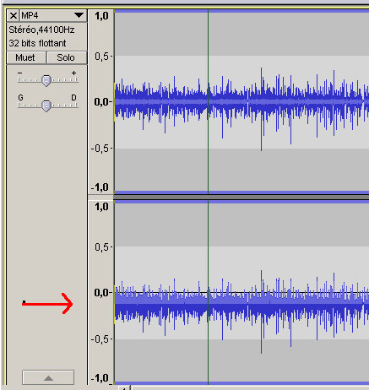Click the pan slider handle between G and D
The width and height of the screenshot is (369, 390).
[46, 106]
